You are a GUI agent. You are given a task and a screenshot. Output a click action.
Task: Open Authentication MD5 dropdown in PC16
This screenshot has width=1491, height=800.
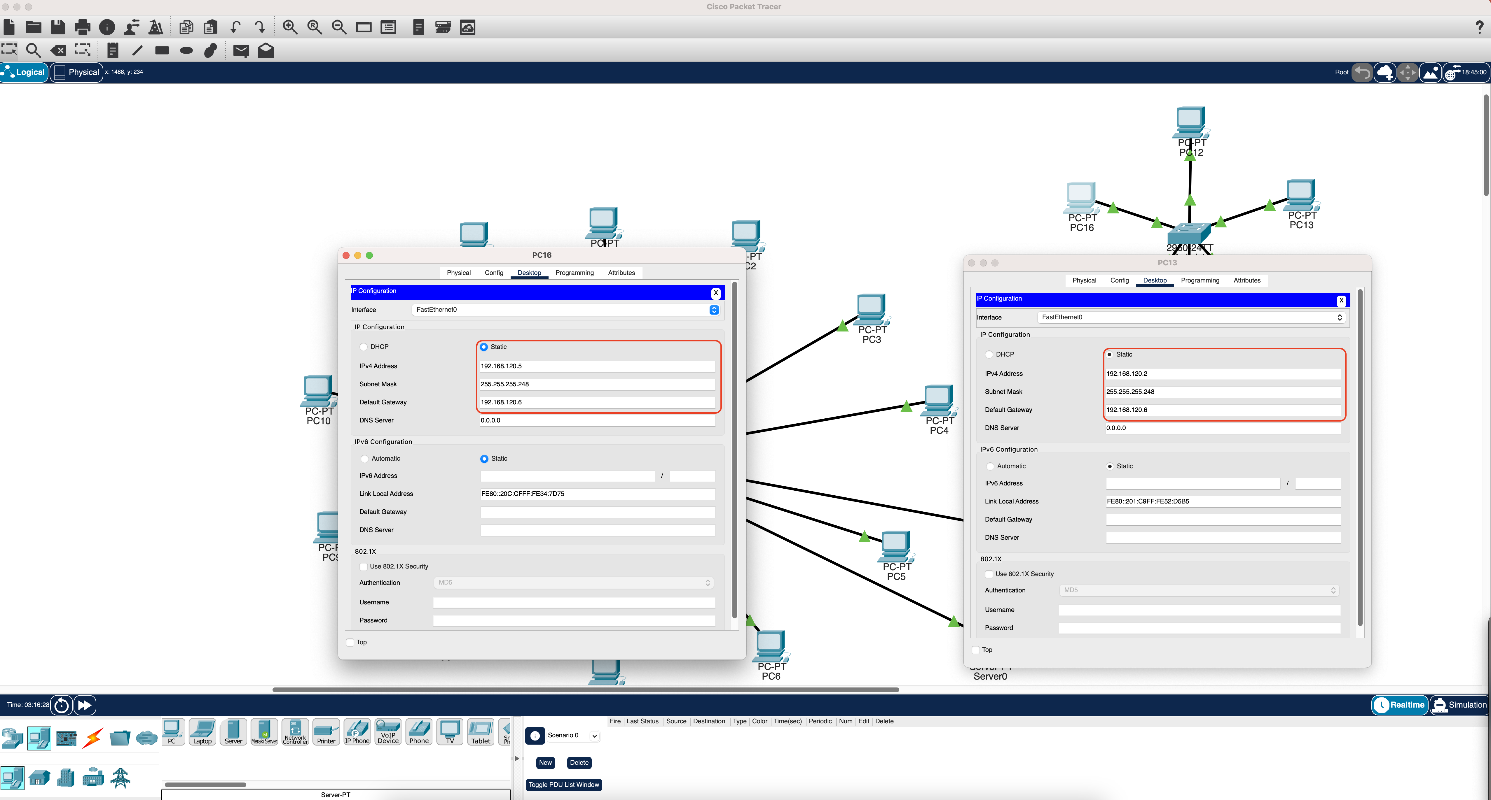point(574,583)
